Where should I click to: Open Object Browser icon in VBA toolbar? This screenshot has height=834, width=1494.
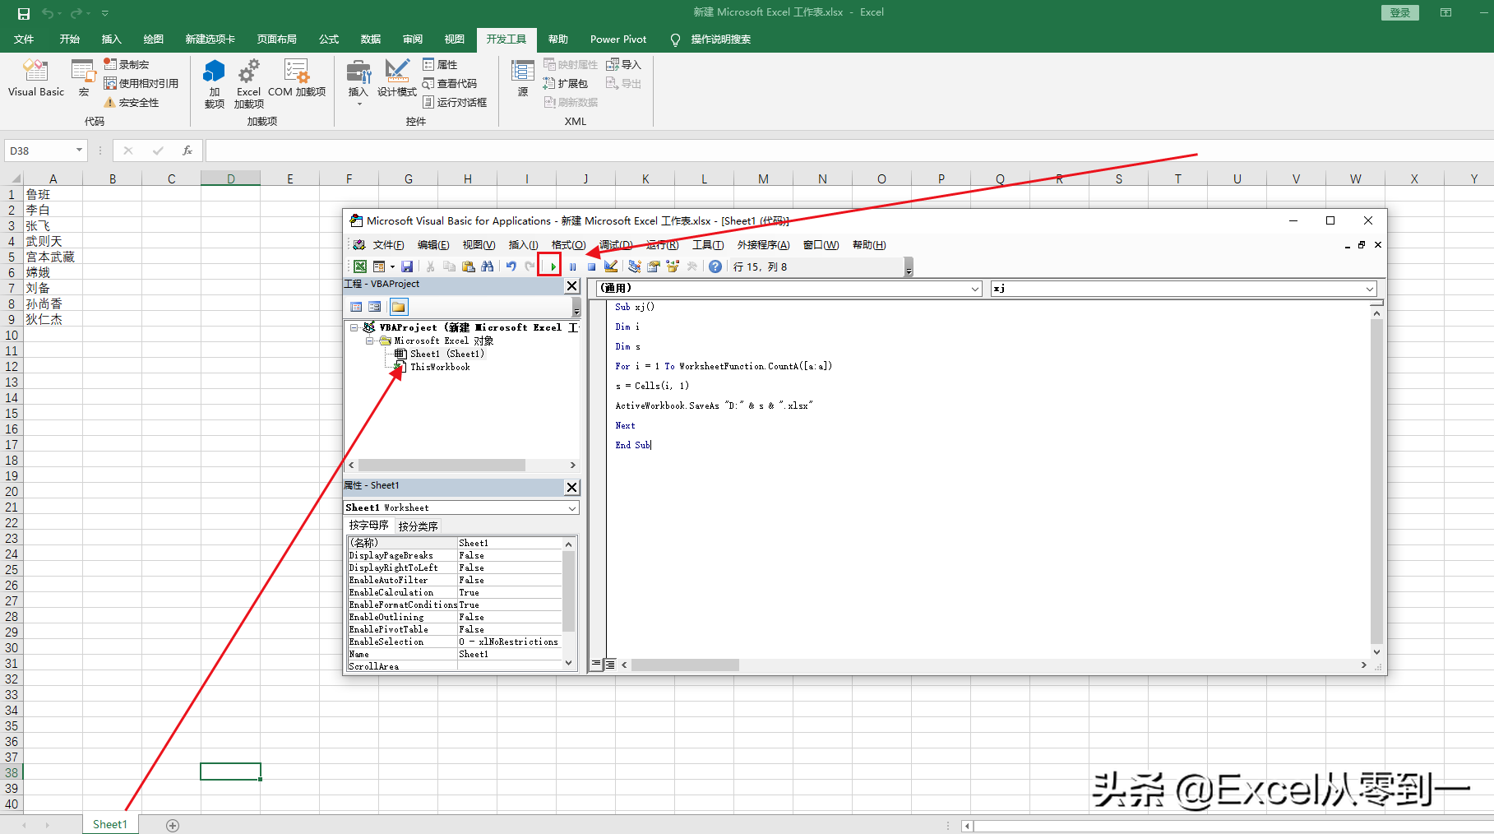(x=673, y=266)
